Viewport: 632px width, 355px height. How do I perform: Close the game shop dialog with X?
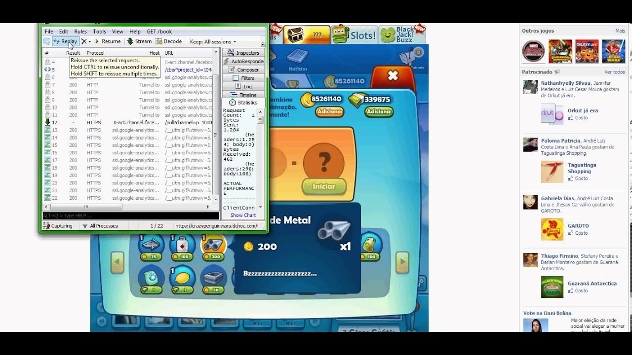[x=393, y=75]
